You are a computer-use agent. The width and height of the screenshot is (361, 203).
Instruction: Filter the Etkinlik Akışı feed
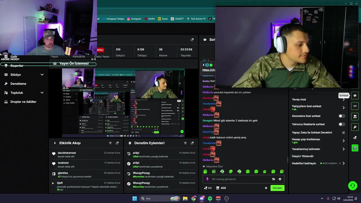[110, 143]
